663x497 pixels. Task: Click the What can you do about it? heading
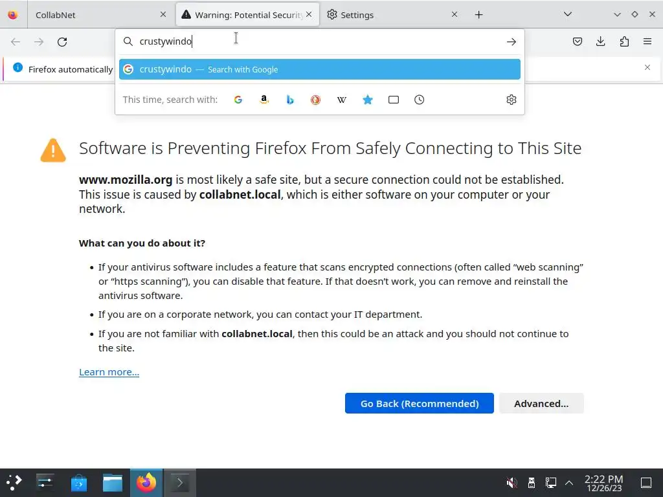[x=142, y=243]
